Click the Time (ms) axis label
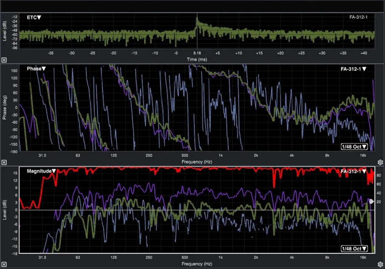Viewport: 385px width, 269px height. [197, 59]
